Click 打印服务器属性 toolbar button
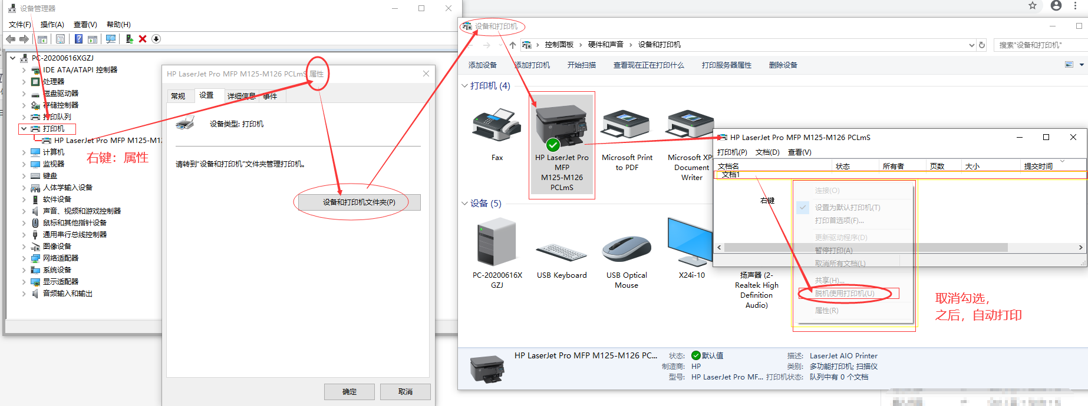Image resolution: width=1088 pixels, height=406 pixels. (x=727, y=65)
